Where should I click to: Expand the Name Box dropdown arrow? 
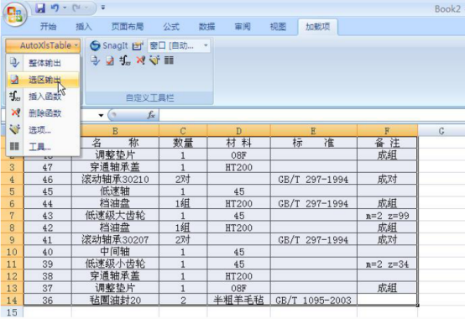[101, 115]
